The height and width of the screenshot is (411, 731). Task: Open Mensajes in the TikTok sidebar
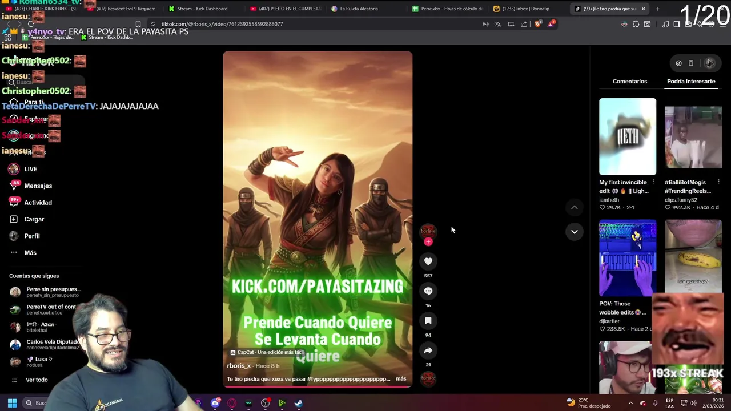click(x=31, y=186)
